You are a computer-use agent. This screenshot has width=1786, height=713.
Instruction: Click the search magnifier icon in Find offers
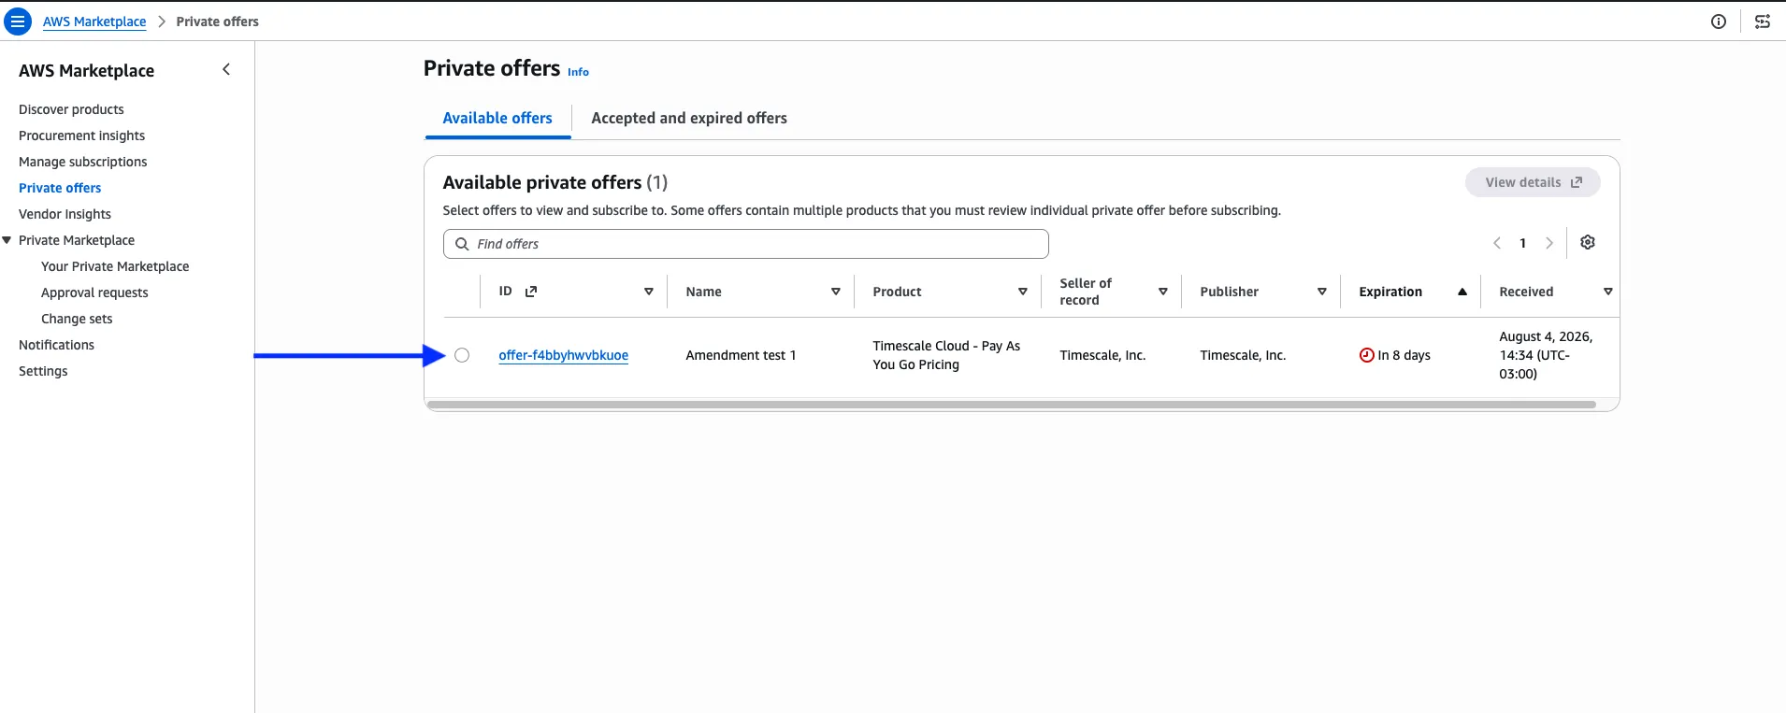click(462, 244)
